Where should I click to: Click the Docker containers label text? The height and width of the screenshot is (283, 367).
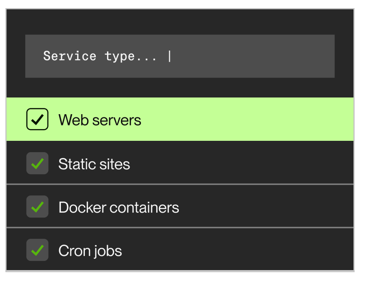point(119,208)
